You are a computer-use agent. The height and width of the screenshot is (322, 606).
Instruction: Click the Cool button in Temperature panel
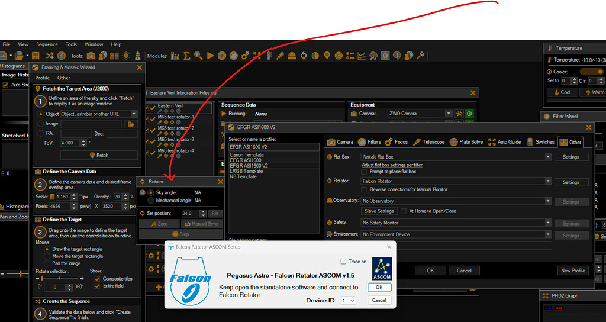tap(562, 92)
